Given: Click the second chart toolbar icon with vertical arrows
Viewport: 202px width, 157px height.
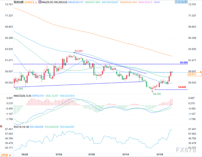Looking at the screenshot, I should point(179,2).
